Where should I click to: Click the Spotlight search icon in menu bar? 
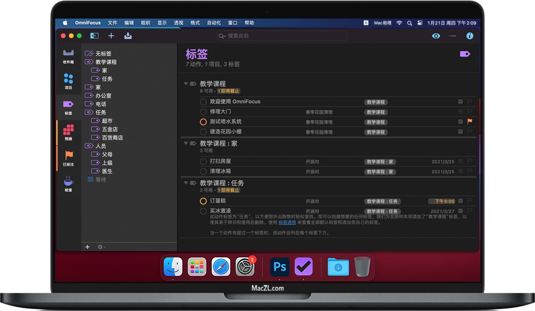409,23
